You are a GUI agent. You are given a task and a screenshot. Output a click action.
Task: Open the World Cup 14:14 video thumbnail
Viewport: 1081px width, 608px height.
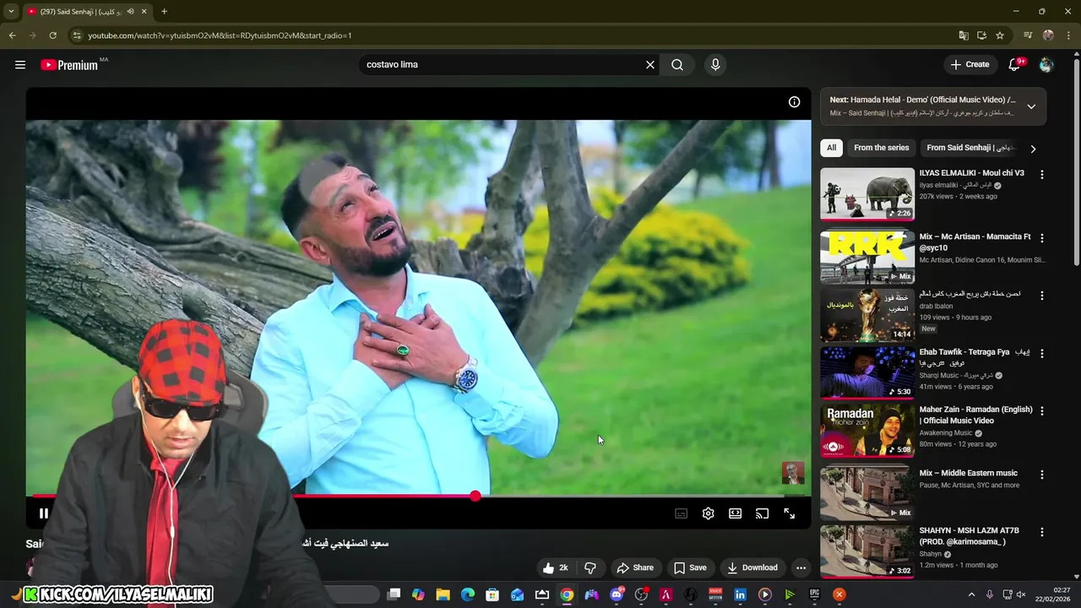point(867,315)
